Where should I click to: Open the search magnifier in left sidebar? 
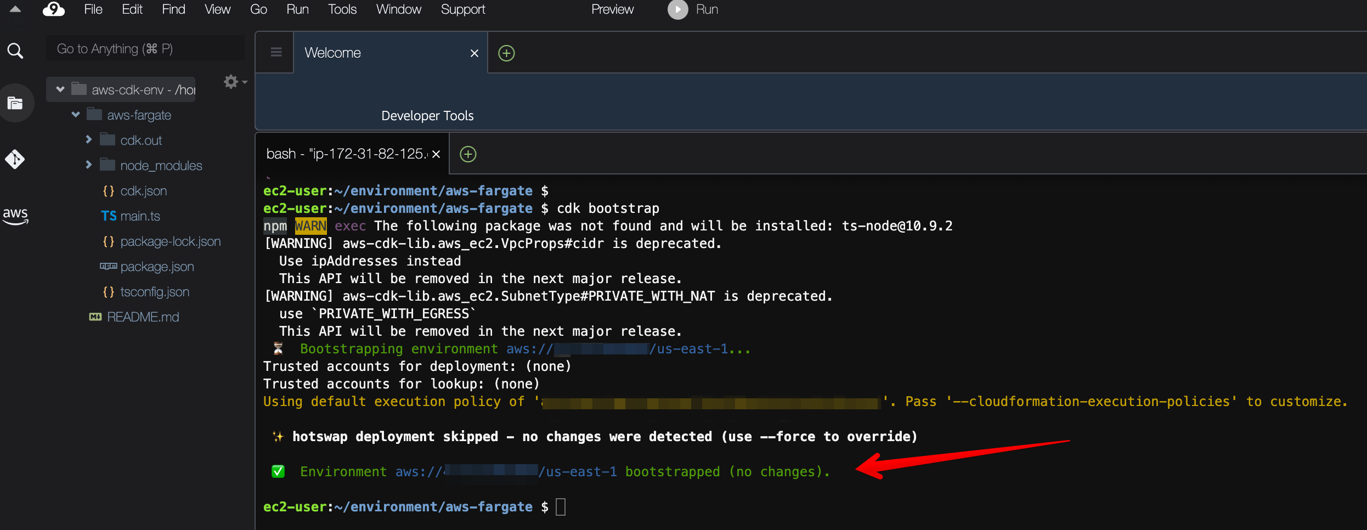click(x=15, y=50)
